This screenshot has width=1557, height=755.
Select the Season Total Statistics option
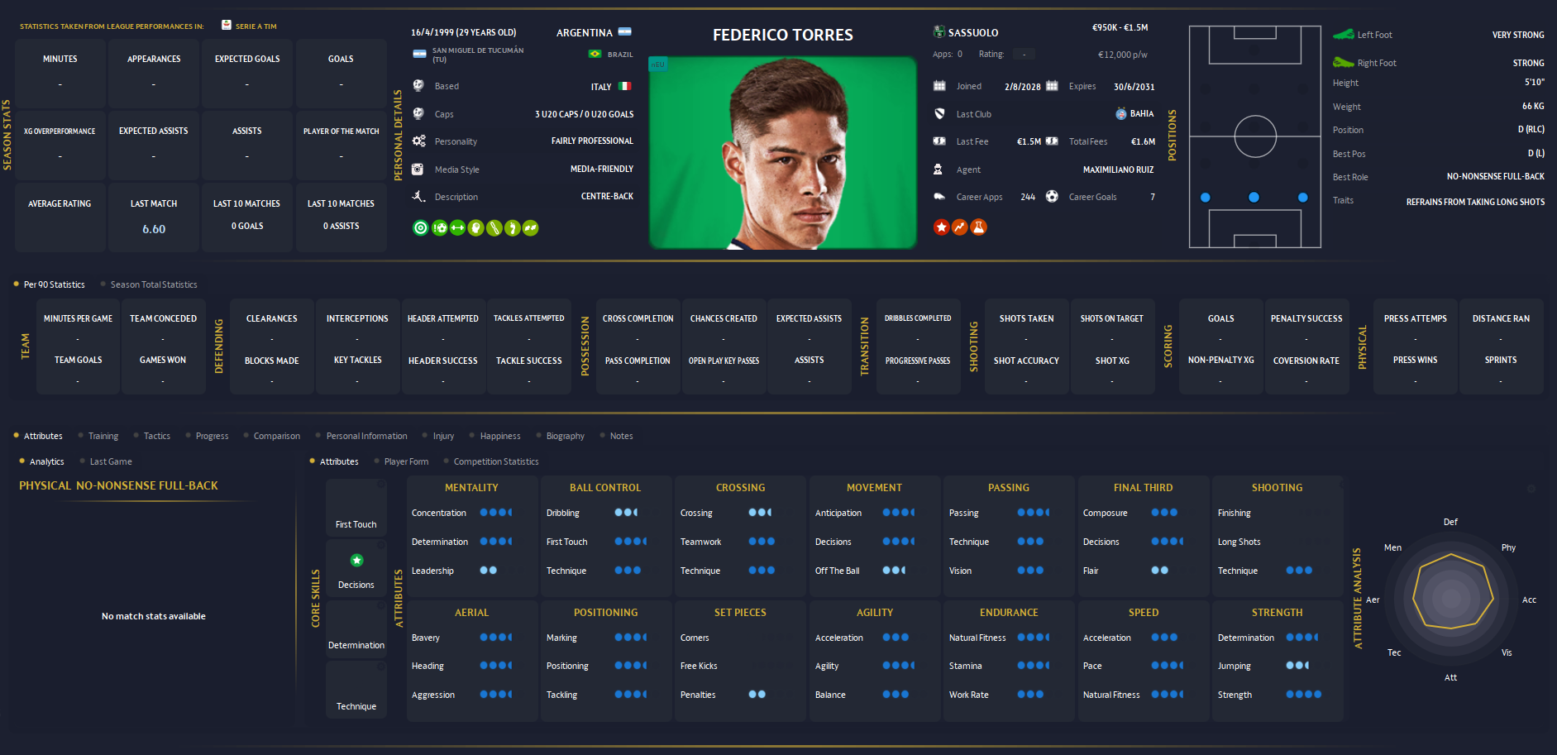click(149, 284)
